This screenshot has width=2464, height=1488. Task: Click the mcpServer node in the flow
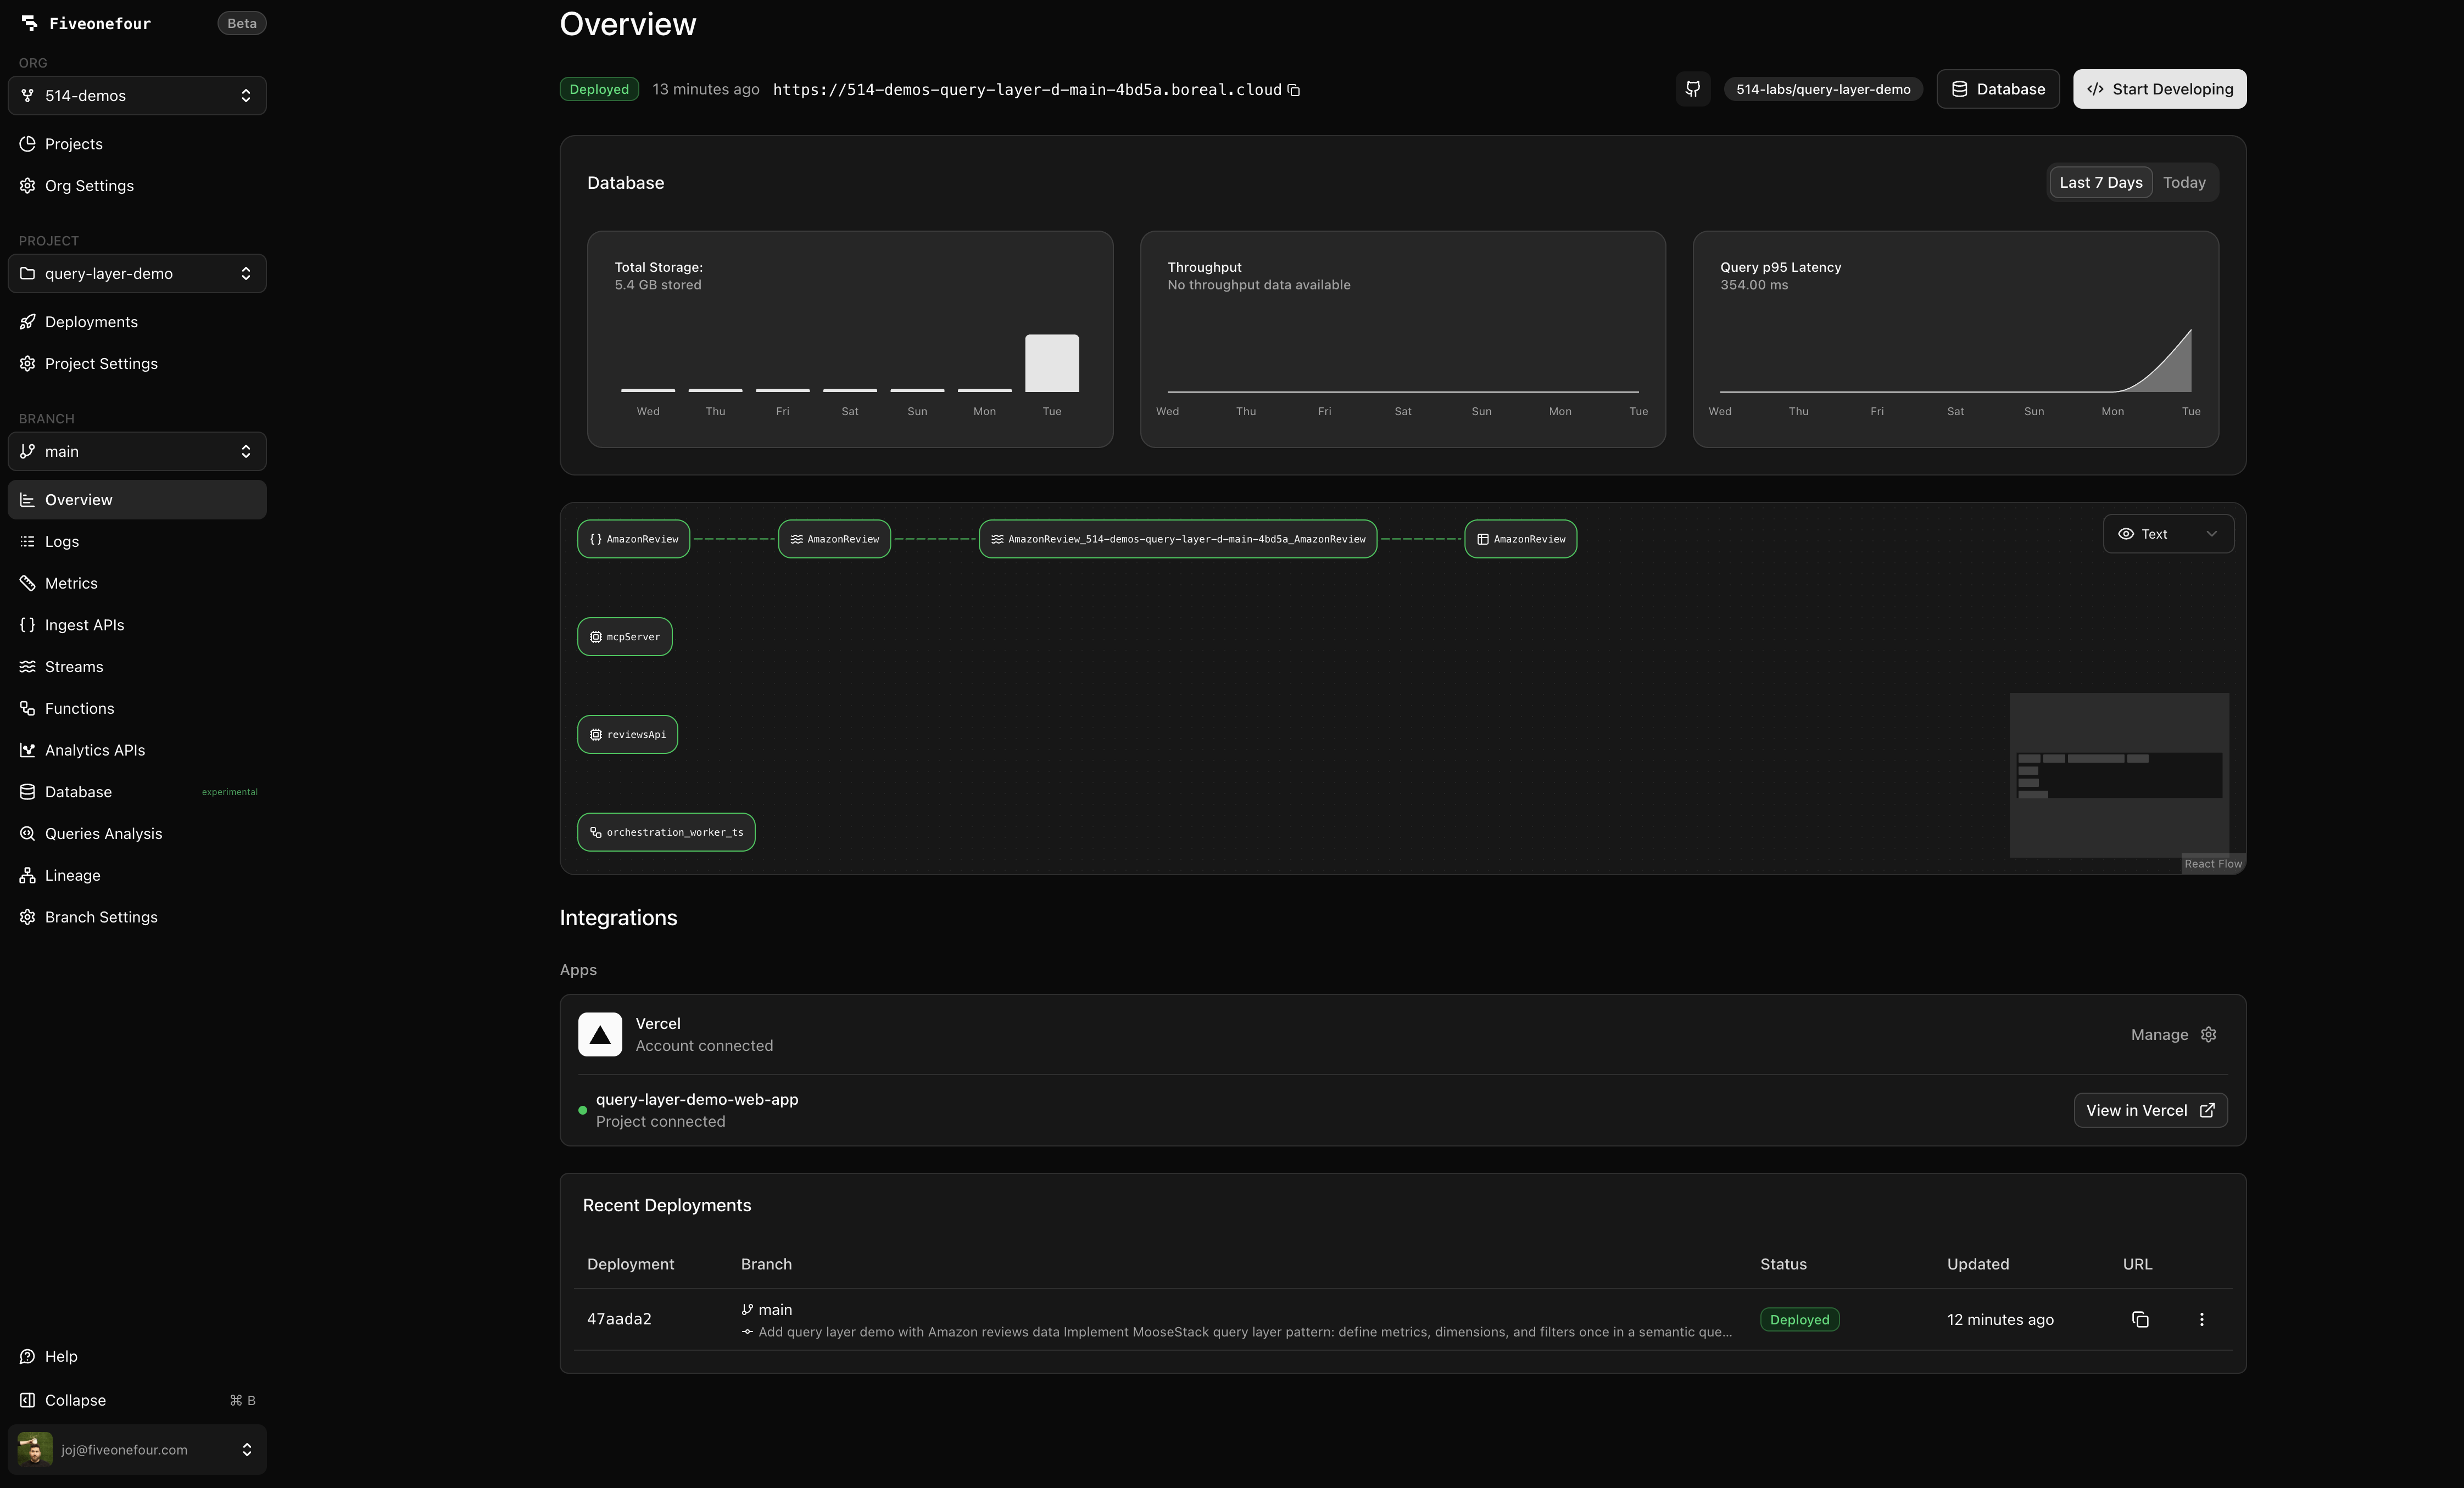[625, 636]
